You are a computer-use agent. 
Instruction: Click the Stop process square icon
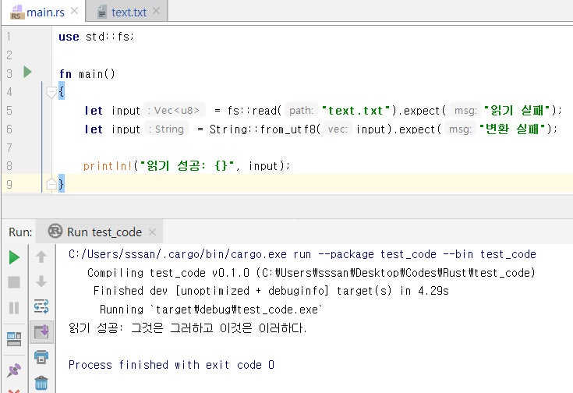[14, 282]
